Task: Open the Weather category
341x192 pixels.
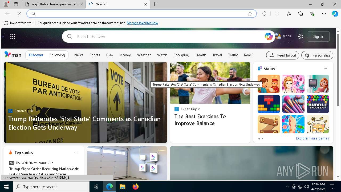Action: click(144, 55)
